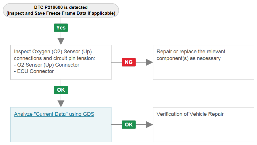Select the "- ECU Connector" item
257x145 pixels.
(x=34, y=71)
